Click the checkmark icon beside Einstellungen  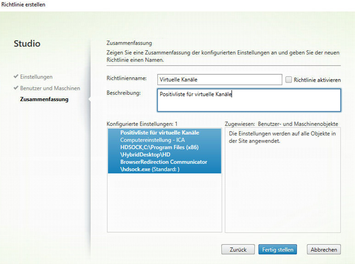[16, 77]
